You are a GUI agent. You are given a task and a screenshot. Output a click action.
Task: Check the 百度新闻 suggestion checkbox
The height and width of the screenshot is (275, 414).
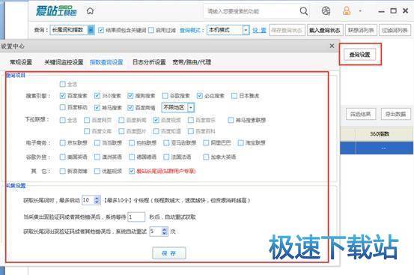(121, 120)
